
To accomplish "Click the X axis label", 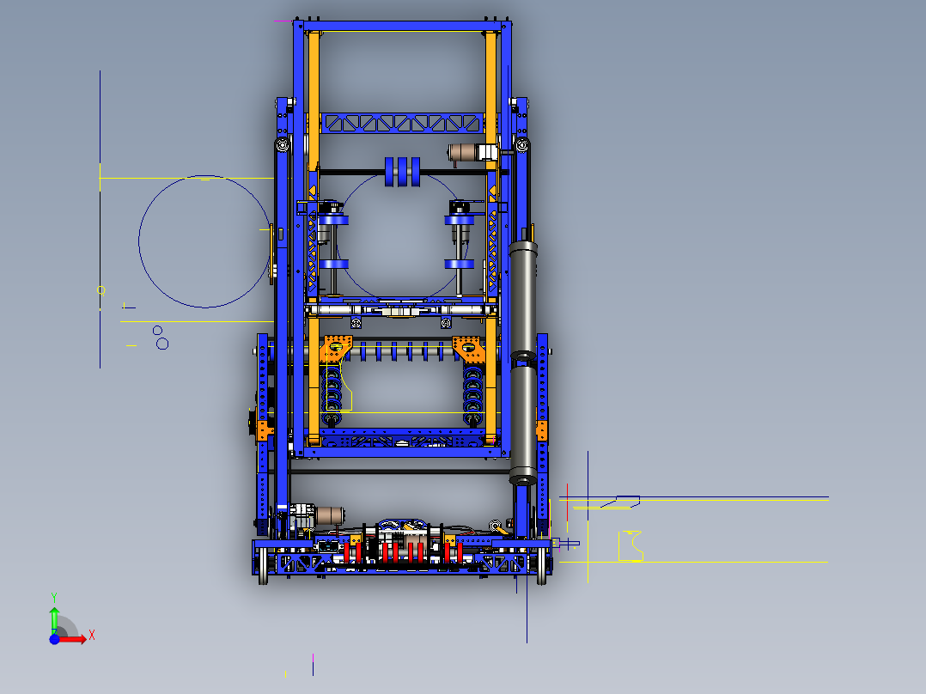I will [90, 636].
